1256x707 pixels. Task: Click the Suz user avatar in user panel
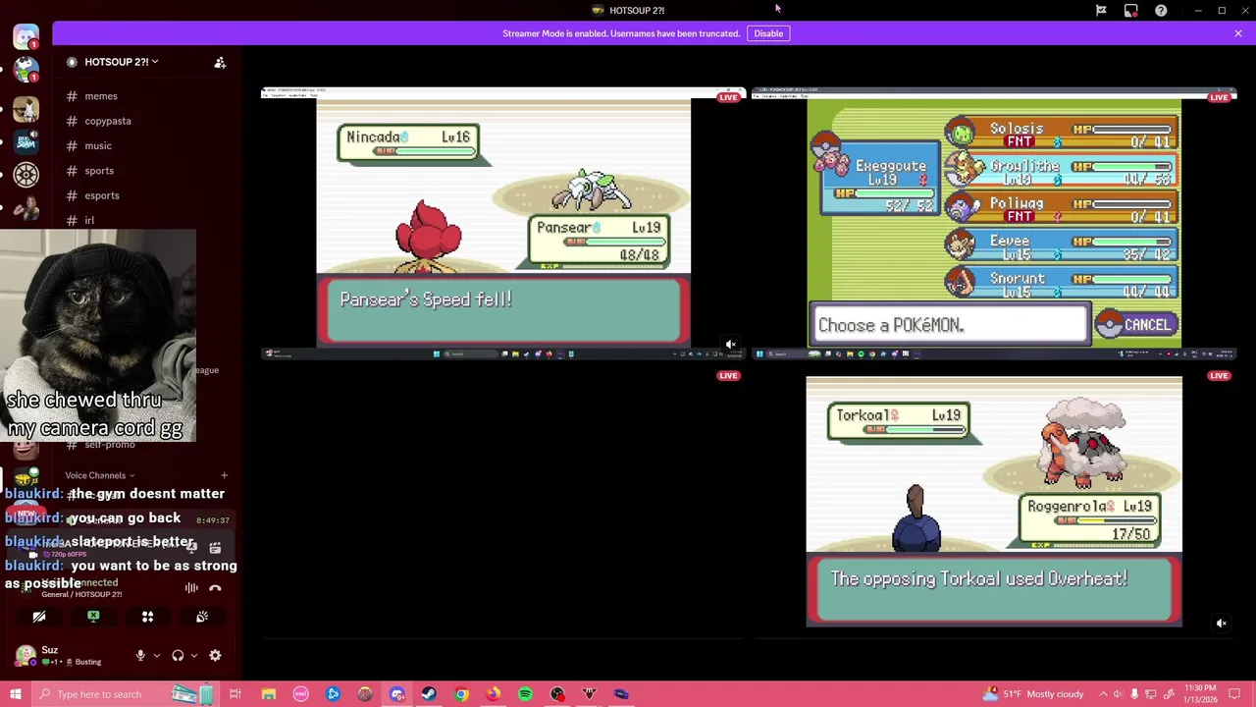[26, 655]
